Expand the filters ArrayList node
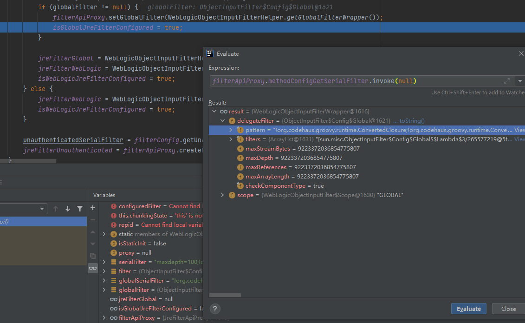Image resolution: width=525 pixels, height=323 pixels. (x=231, y=139)
